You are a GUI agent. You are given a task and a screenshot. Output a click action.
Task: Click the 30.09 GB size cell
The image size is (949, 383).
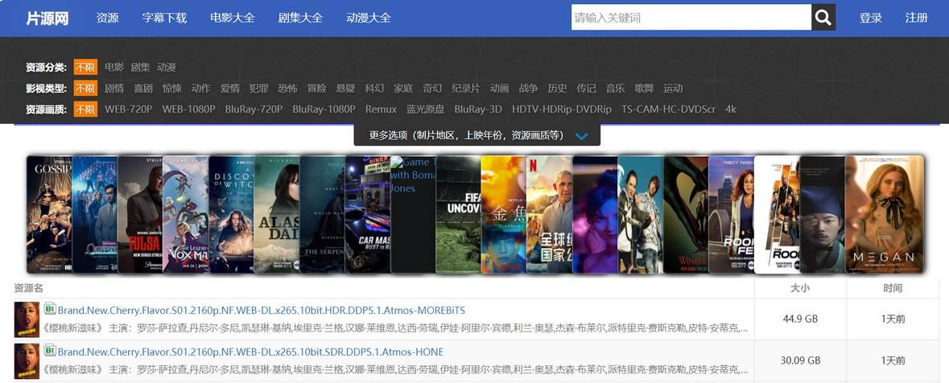coord(800,360)
